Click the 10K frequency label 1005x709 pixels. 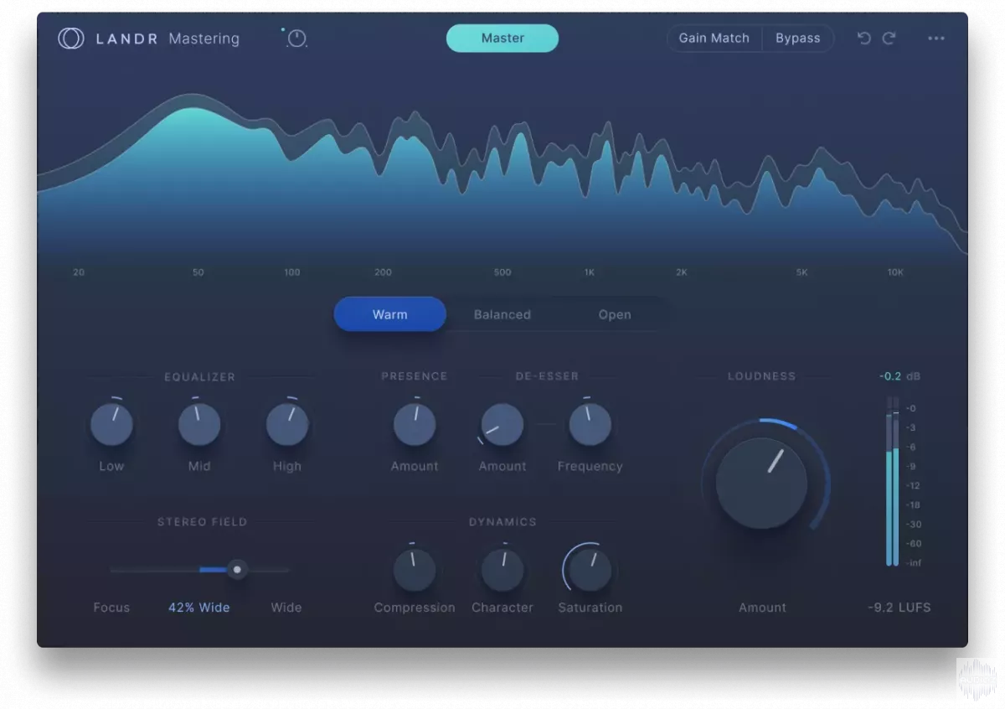click(x=895, y=272)
